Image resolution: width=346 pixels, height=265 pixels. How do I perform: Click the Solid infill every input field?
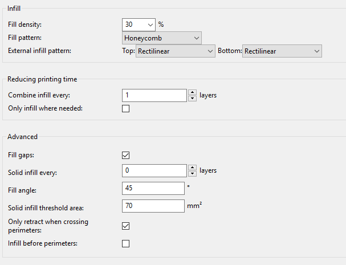[x=154, y=170]
